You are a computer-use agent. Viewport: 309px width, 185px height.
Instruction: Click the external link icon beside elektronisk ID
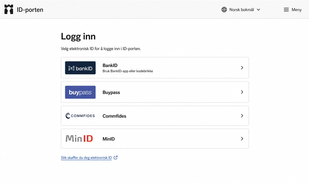pyautogui.click(x=116, y=158)
